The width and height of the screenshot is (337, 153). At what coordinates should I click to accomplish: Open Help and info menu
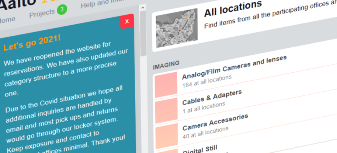97,4
